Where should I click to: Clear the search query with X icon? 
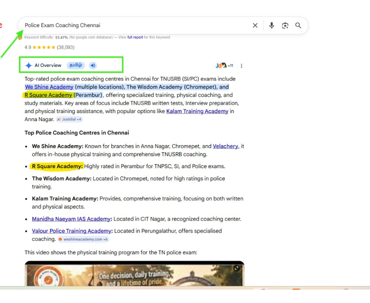[x=255, y=26]
